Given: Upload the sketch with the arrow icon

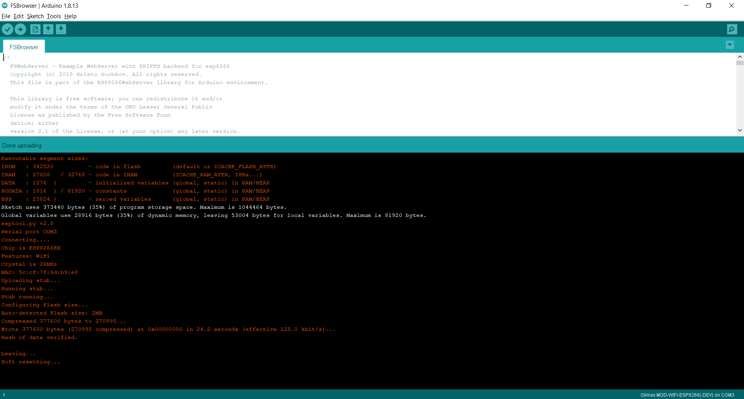Looking at the screenshot, I should tap(20, 29).
